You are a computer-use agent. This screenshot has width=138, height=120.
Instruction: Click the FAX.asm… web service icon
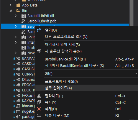(18, 96)
